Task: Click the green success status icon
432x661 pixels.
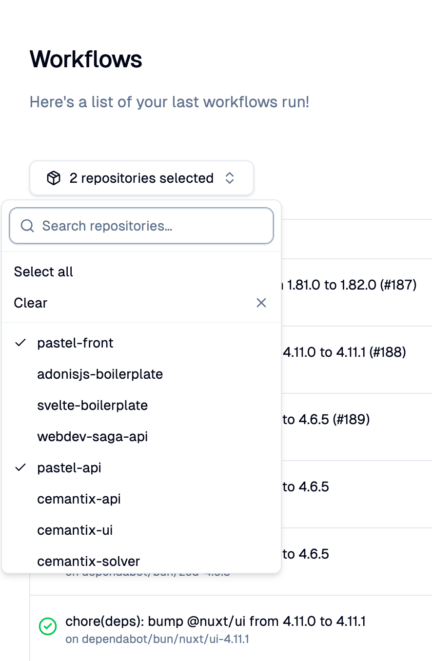Action: click(x=47, y=627)
